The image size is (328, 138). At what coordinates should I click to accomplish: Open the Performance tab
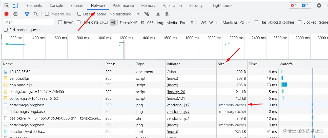pos(123,6)
